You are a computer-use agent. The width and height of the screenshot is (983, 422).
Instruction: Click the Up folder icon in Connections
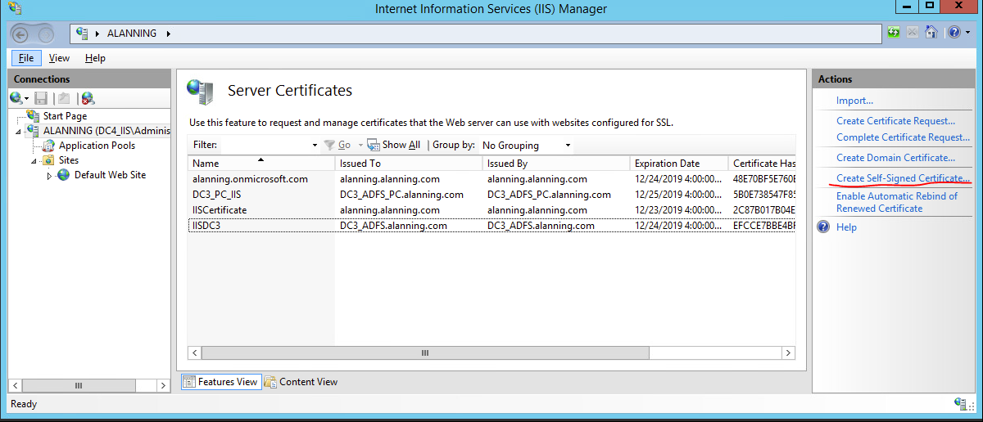63,97
